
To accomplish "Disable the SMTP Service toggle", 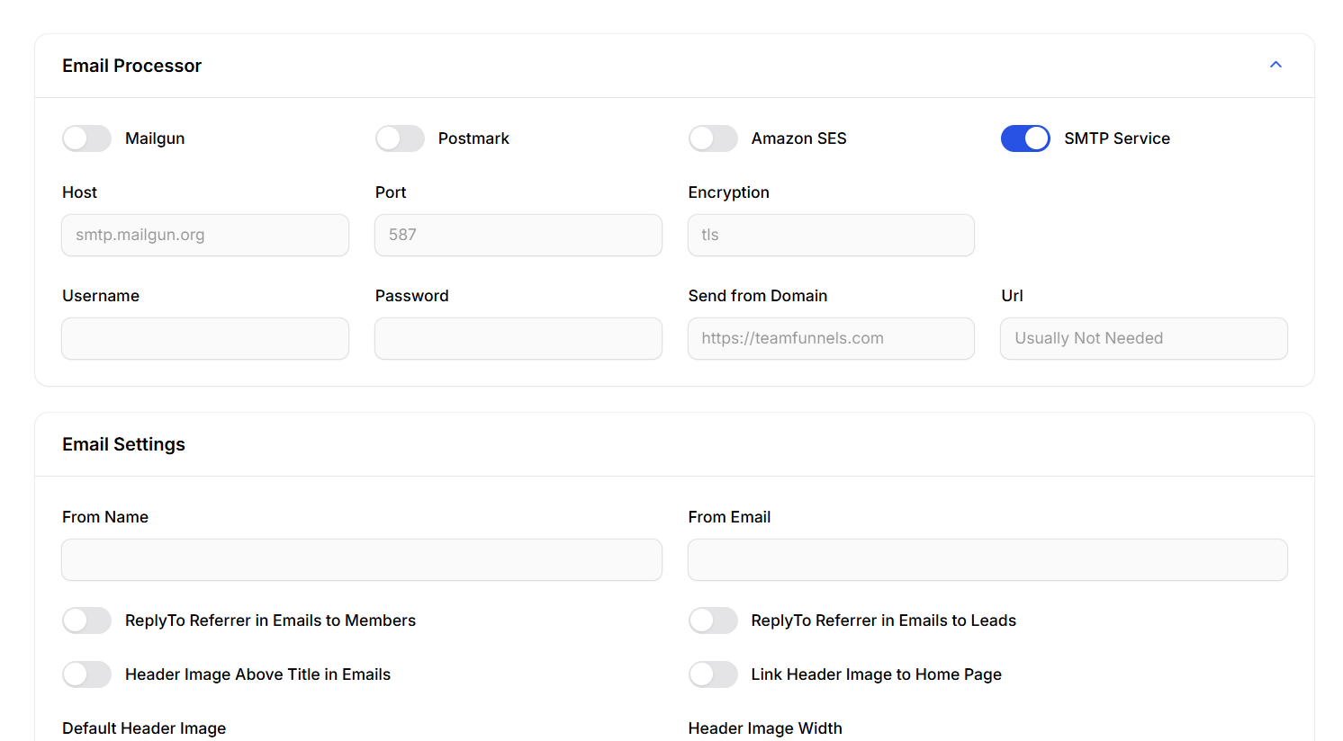I will point(1025,138).
